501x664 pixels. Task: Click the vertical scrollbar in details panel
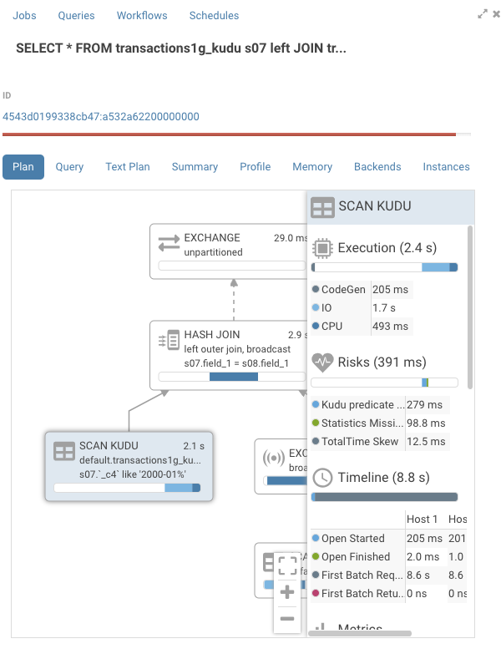[469, 307]
